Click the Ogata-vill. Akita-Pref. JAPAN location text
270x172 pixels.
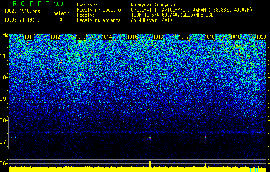coord(191,10)
